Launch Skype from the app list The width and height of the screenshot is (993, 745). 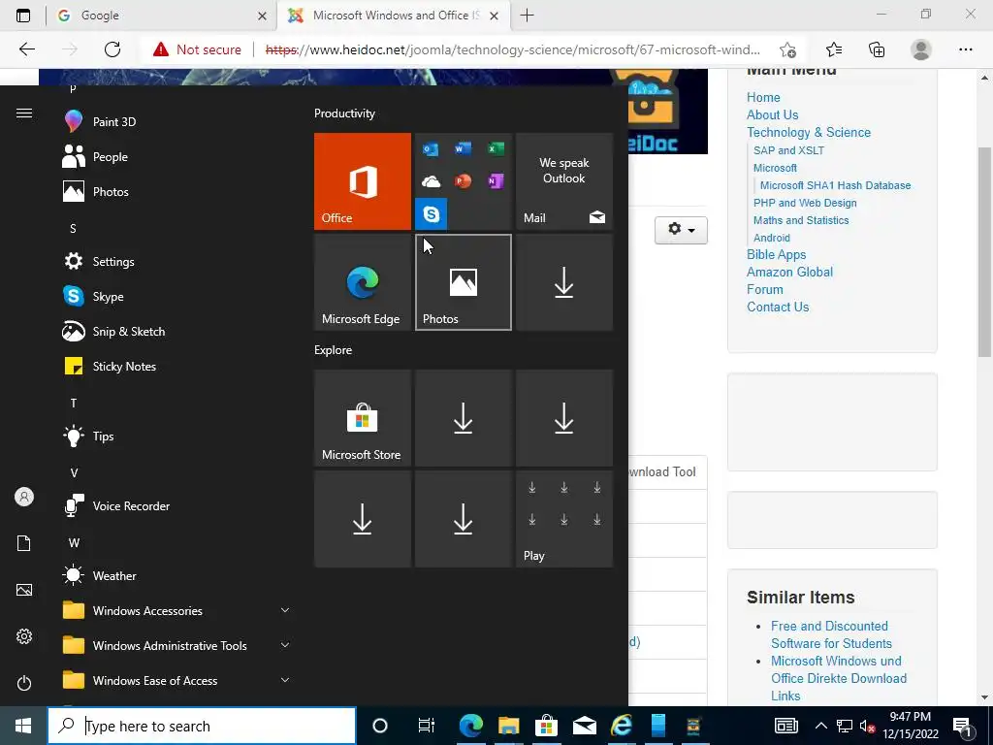coord(177,296)
